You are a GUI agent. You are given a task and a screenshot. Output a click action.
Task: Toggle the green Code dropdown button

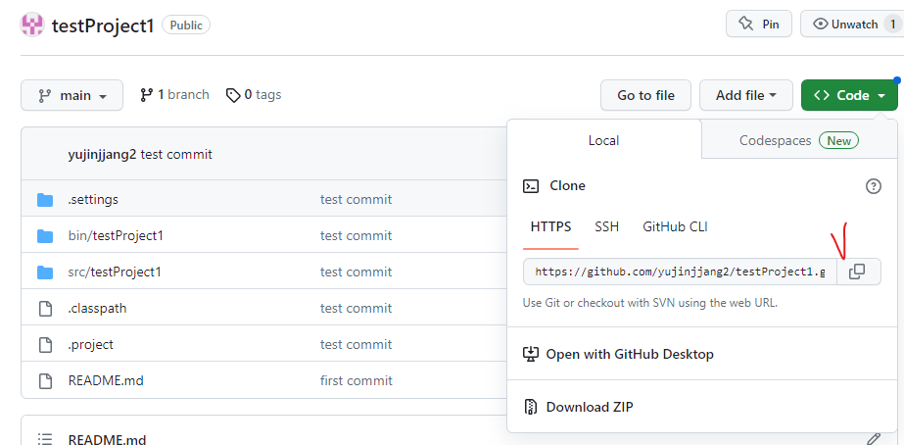pyautogui.click(x=848, y=95)
